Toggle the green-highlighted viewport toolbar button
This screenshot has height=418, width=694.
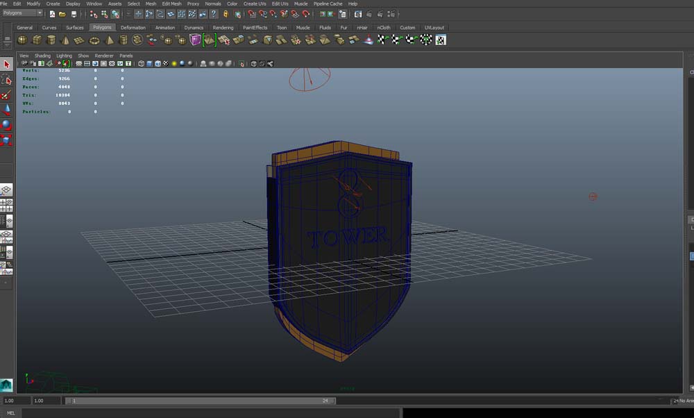click(x=66, y=64)
